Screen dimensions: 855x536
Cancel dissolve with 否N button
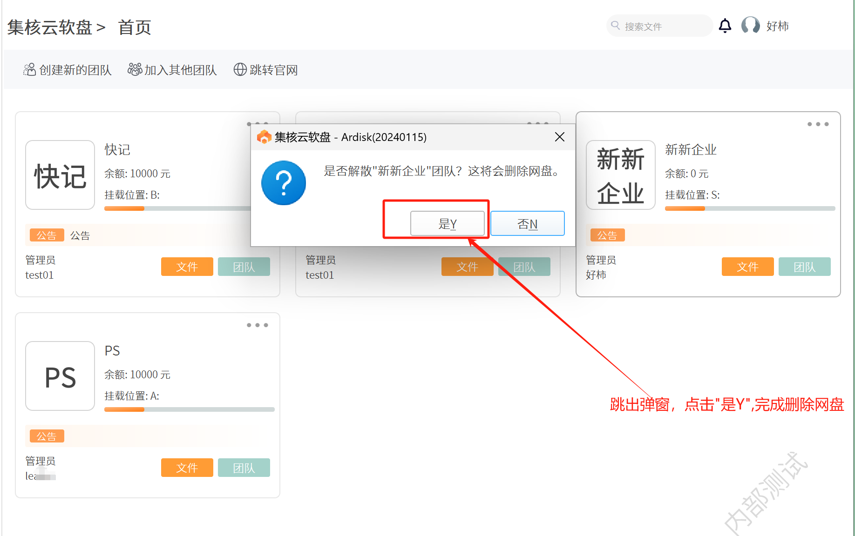pyautogui.click(x=527, y=224)
